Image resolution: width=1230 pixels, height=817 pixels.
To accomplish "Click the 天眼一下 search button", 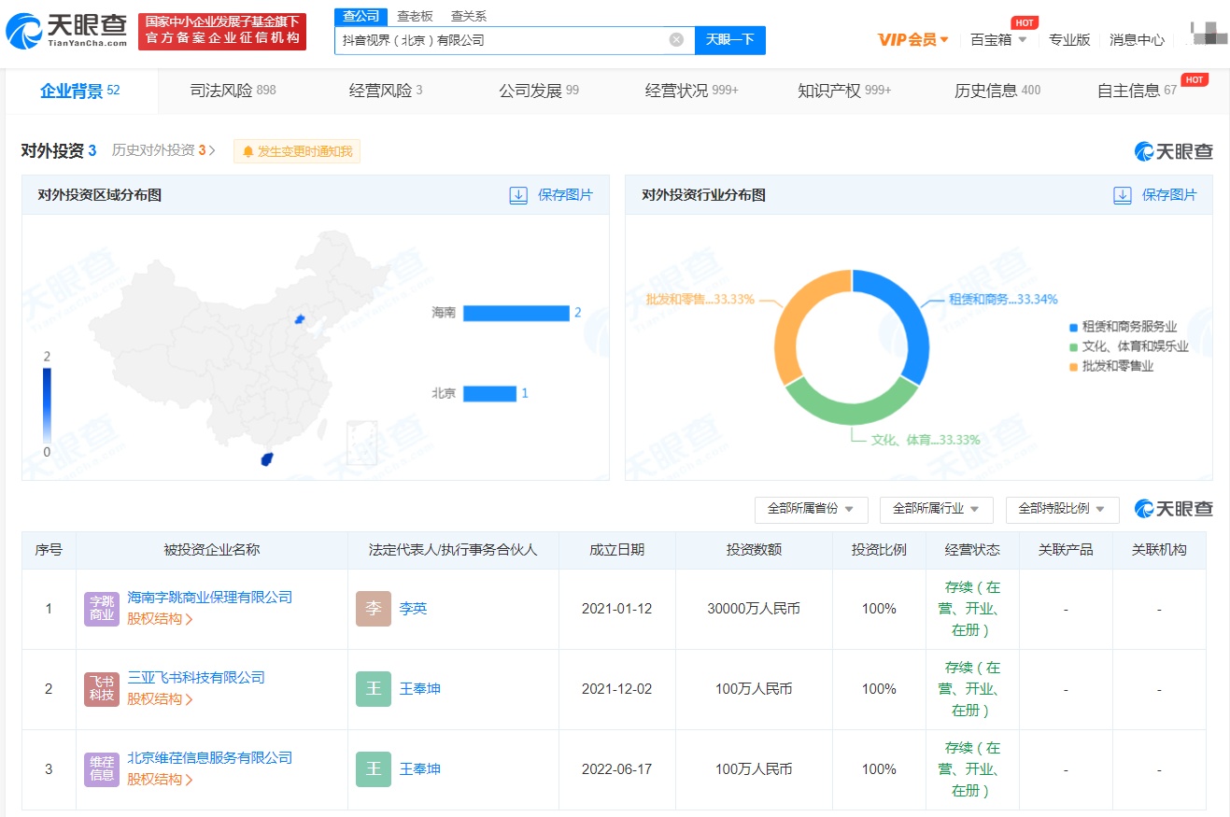I will 729,40.
